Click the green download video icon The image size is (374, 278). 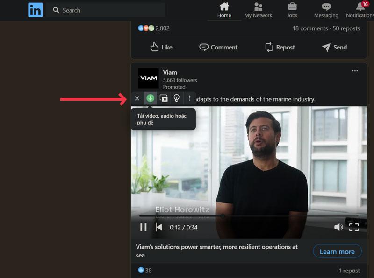[150, 98]
